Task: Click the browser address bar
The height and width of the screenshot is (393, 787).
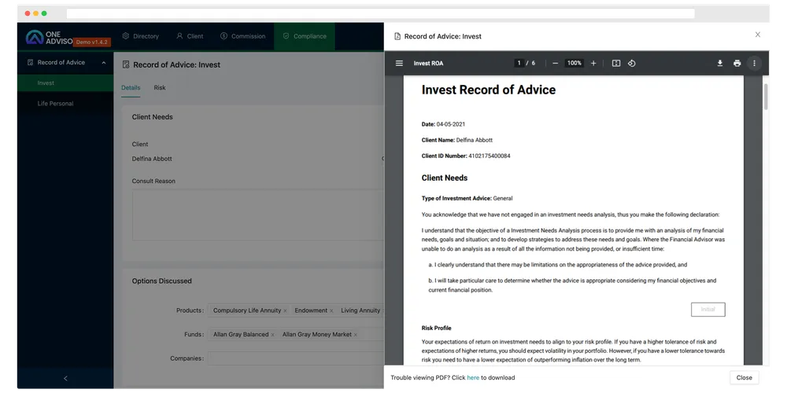Action: click(380, 13)
